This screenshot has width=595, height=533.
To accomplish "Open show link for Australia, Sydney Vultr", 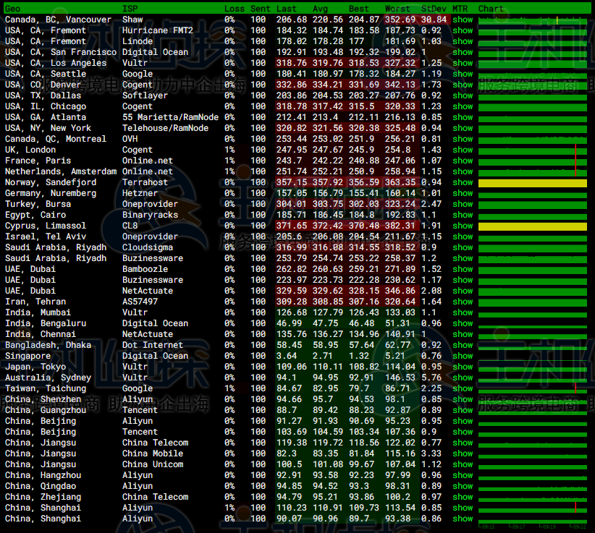I will pos(463,378).
